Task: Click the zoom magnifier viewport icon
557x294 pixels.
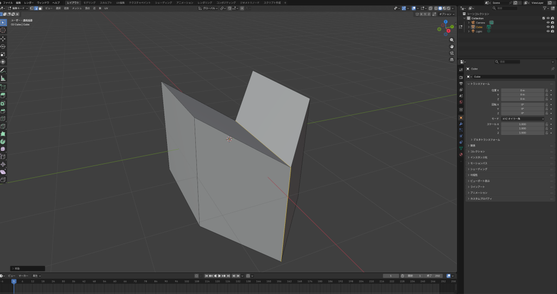Action: click(x=452, y=40)
